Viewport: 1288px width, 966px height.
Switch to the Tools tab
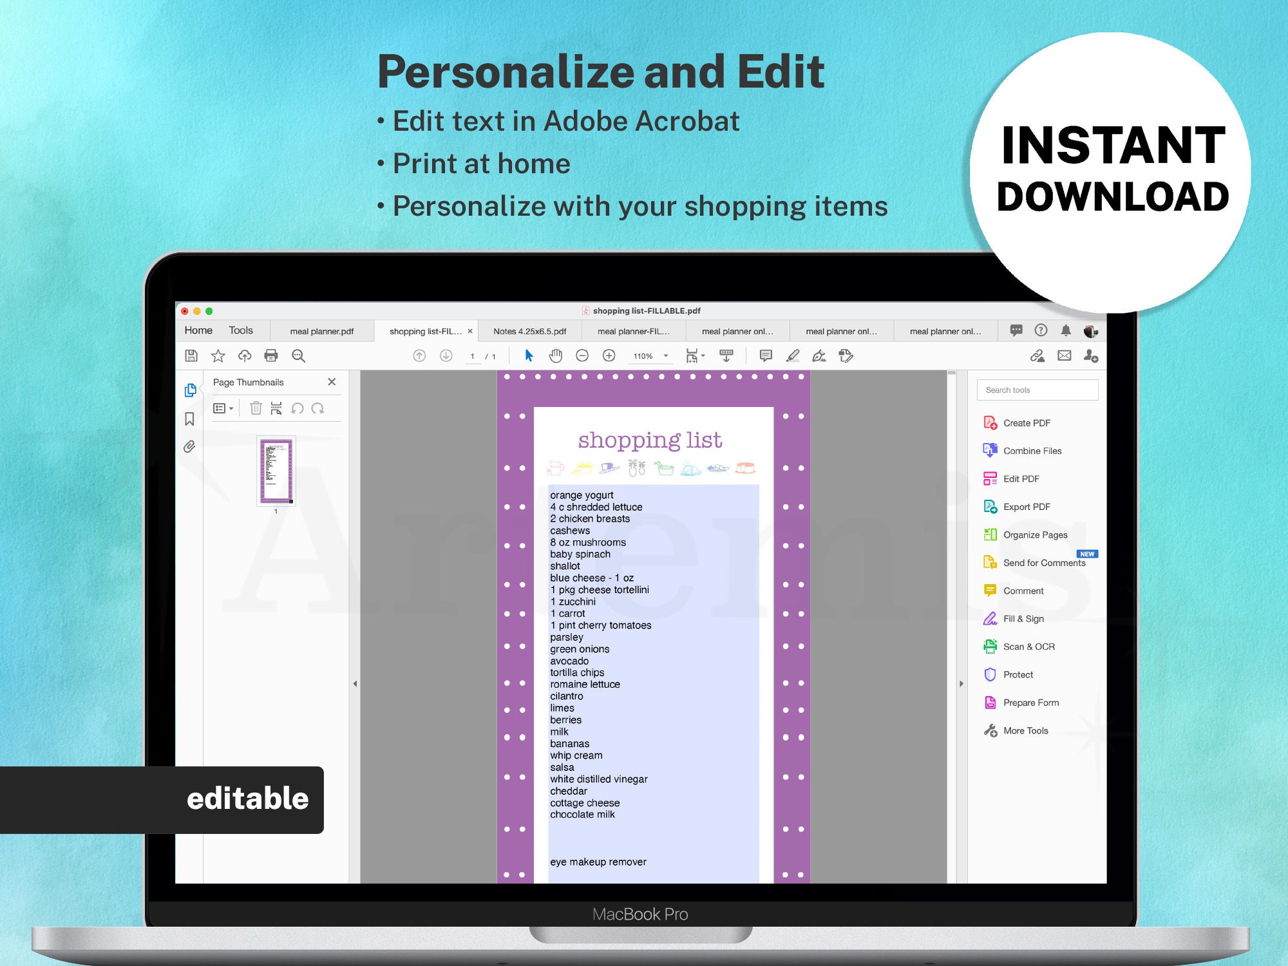click(x=241, y=330)
